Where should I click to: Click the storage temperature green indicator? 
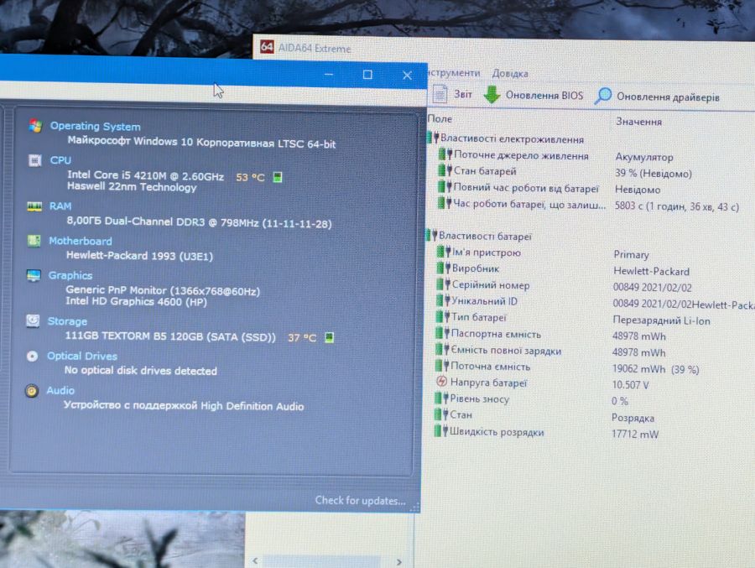click(x=330, y=337)
